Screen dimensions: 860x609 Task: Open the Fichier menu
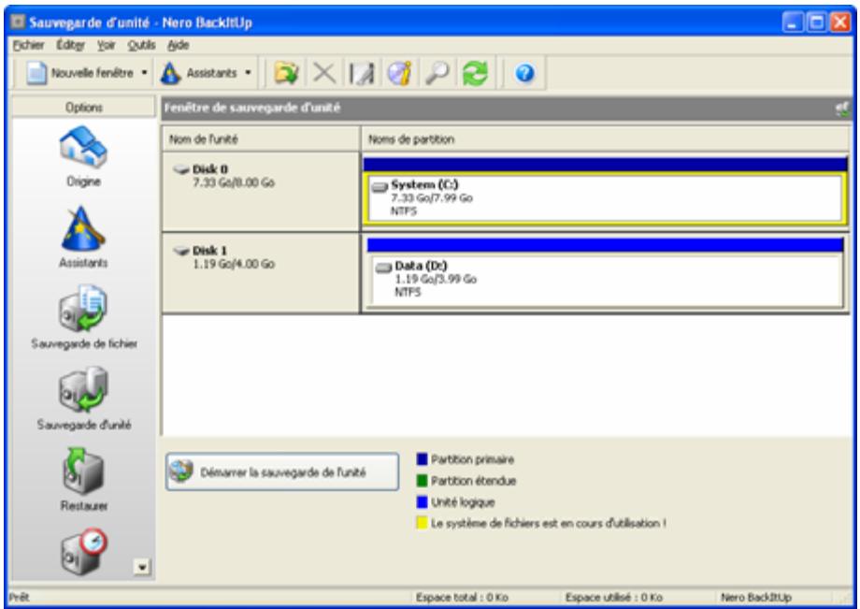click(29, 45)
